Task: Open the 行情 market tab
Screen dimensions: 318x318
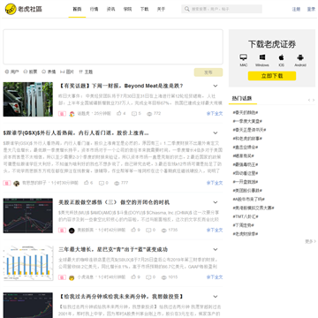Action: coord(94,9)
